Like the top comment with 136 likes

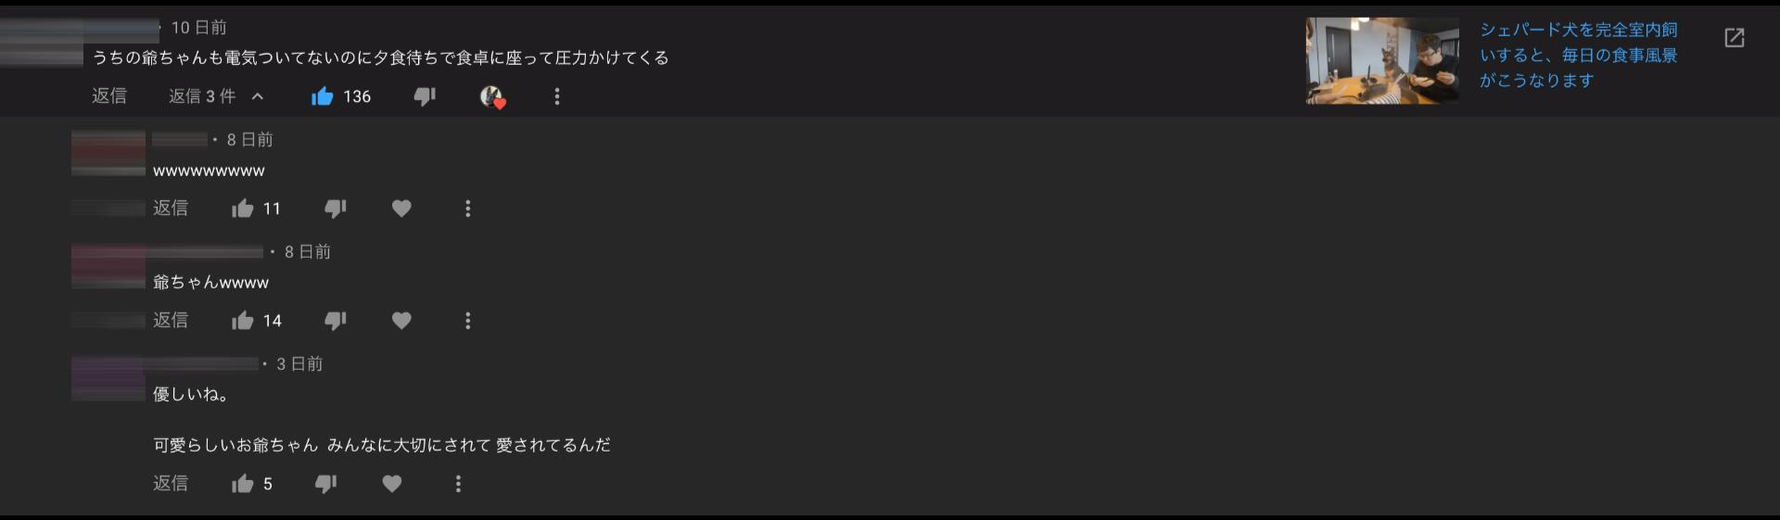click(x=323, y=96)
